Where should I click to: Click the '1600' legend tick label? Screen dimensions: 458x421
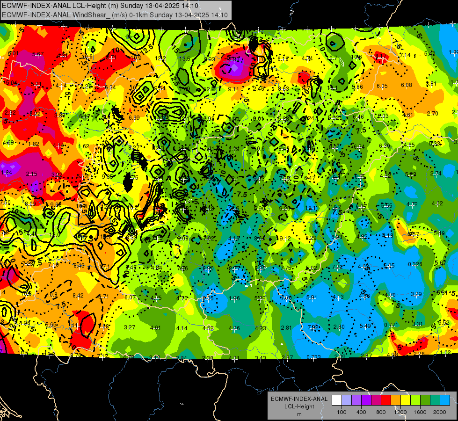pyautogui.click(x=420, y=412)
